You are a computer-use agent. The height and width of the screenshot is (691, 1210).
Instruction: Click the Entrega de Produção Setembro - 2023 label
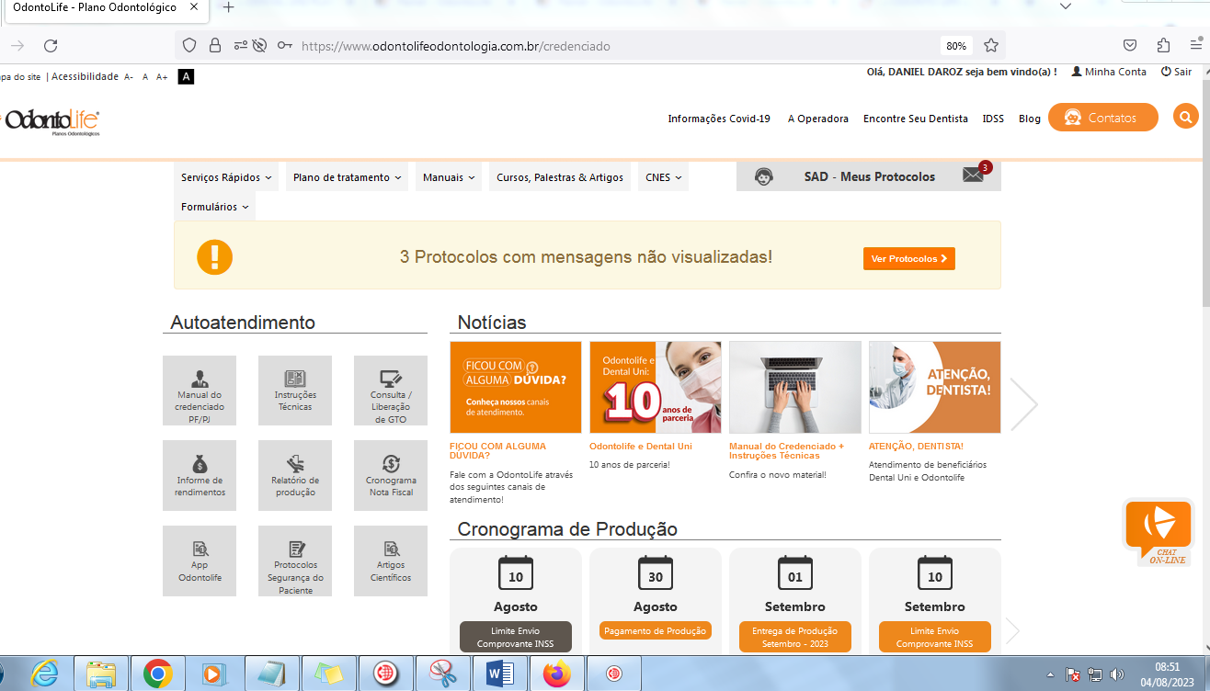click(795, 637)
